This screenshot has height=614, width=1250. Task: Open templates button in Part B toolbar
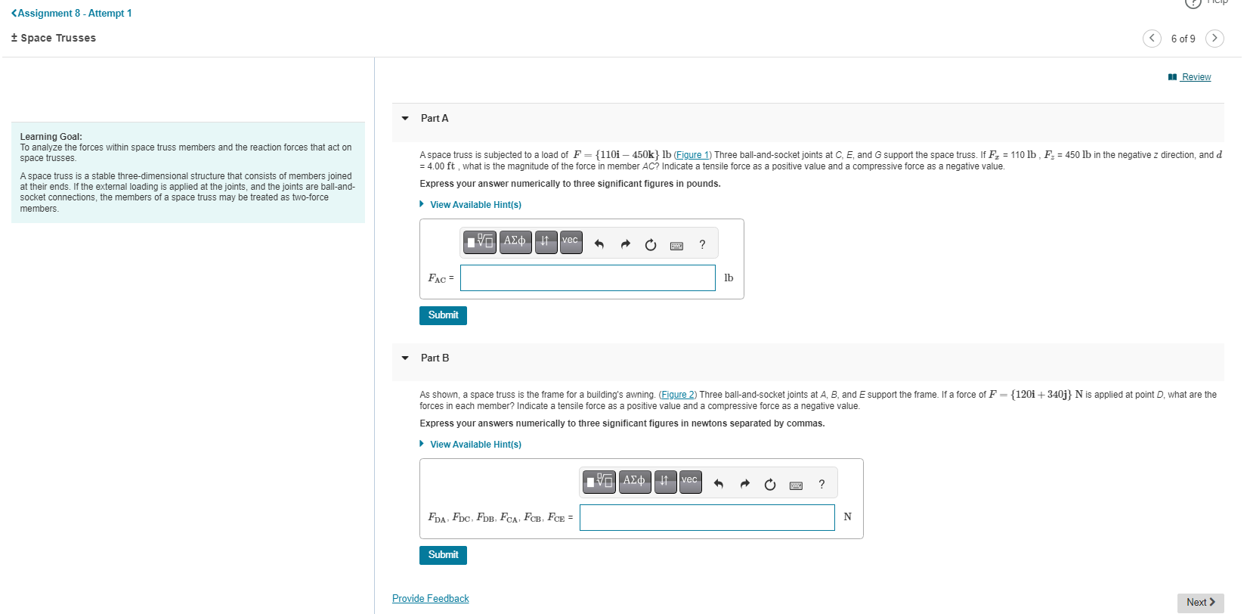[599, 482]
